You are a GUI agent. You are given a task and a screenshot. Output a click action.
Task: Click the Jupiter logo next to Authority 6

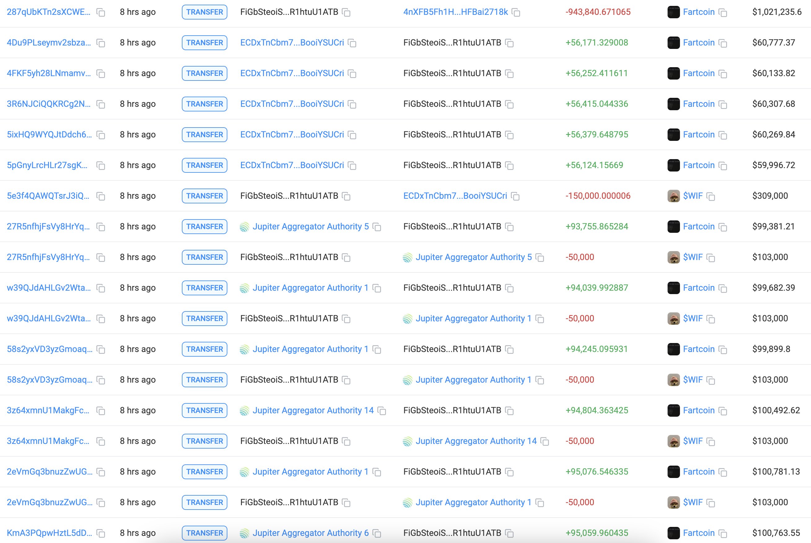click(245, 533)
